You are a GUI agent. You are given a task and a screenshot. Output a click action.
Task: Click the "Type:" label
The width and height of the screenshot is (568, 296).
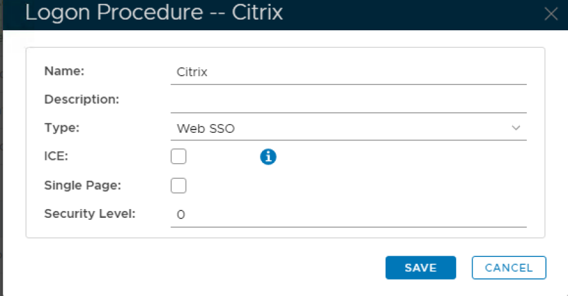click(62, 127)
